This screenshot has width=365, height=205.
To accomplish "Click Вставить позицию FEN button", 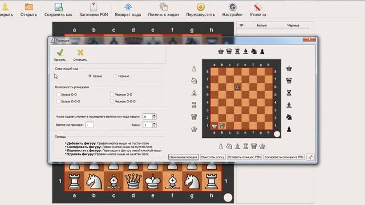I will click(x=245, y=157).
